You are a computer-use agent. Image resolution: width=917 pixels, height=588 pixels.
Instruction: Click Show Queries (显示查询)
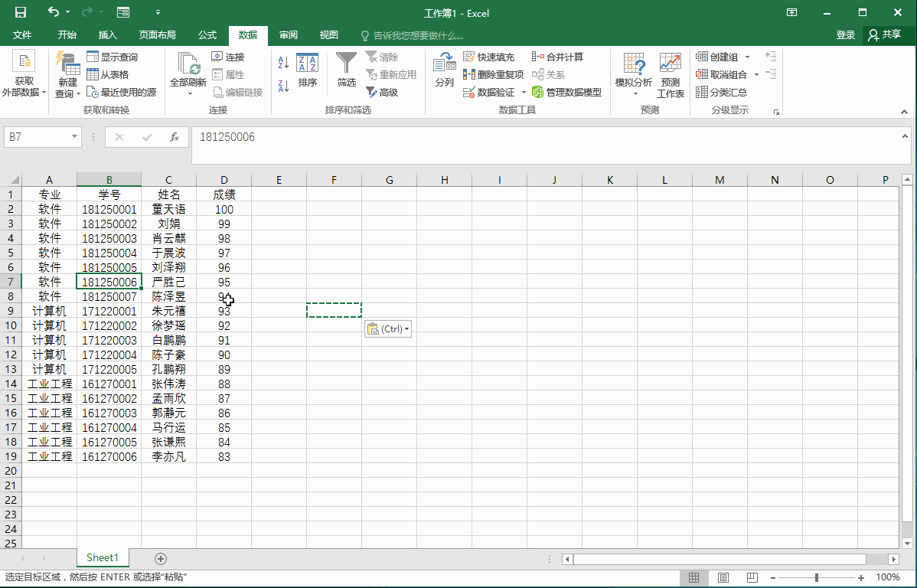tap(113, 57)
